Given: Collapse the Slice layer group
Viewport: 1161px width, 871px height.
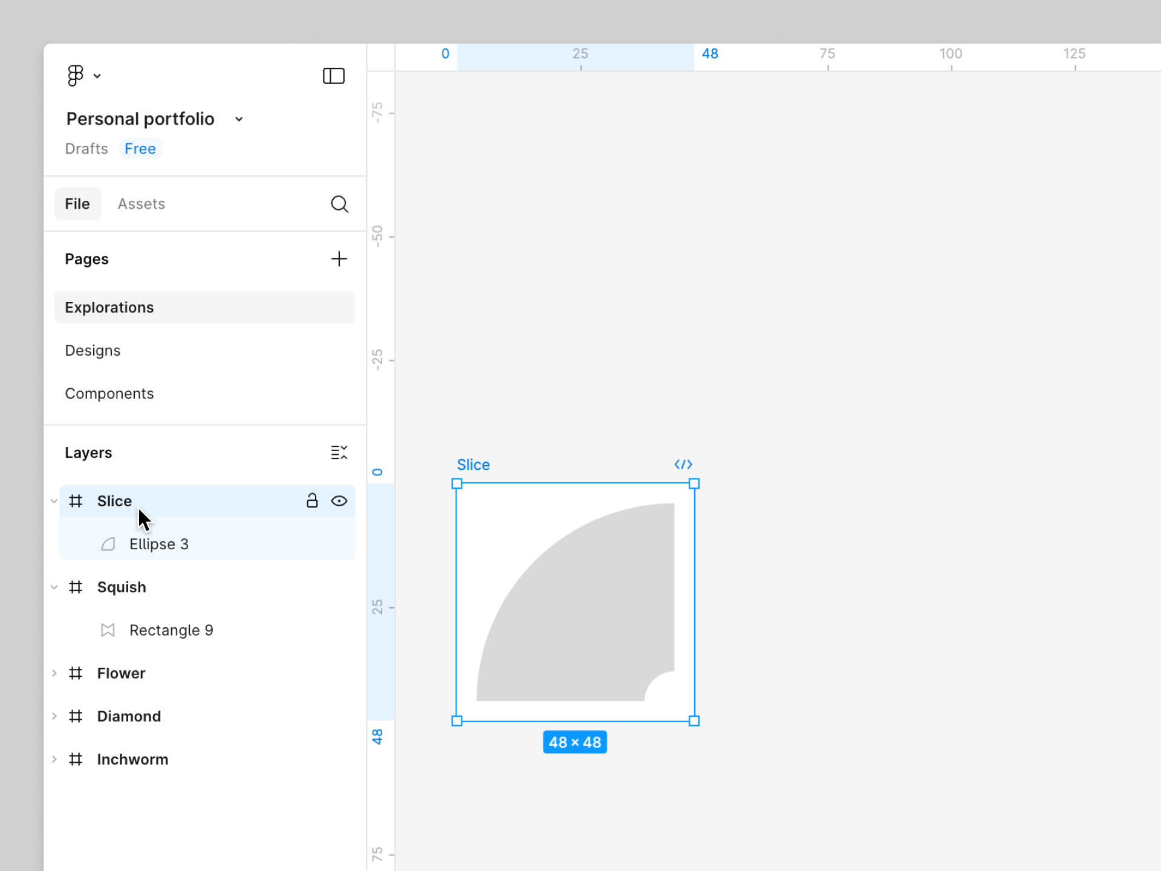Looking at the screenshot, I should [x=54, y=501].
